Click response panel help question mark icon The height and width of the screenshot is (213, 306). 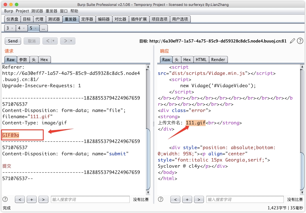(161, 199)
